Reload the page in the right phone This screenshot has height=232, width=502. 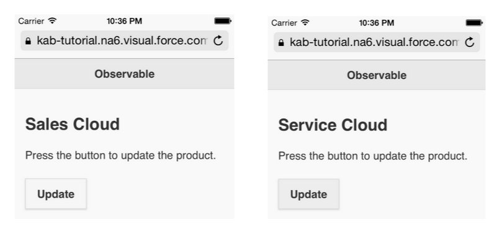[x=470, y=42]
